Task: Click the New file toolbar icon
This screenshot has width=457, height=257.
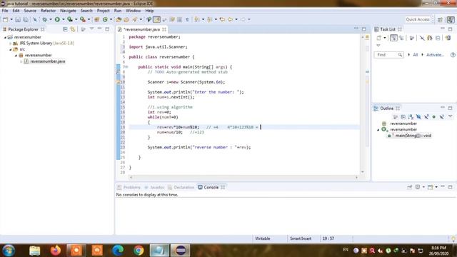Action: pyautogui.click(x=6, y=19)
